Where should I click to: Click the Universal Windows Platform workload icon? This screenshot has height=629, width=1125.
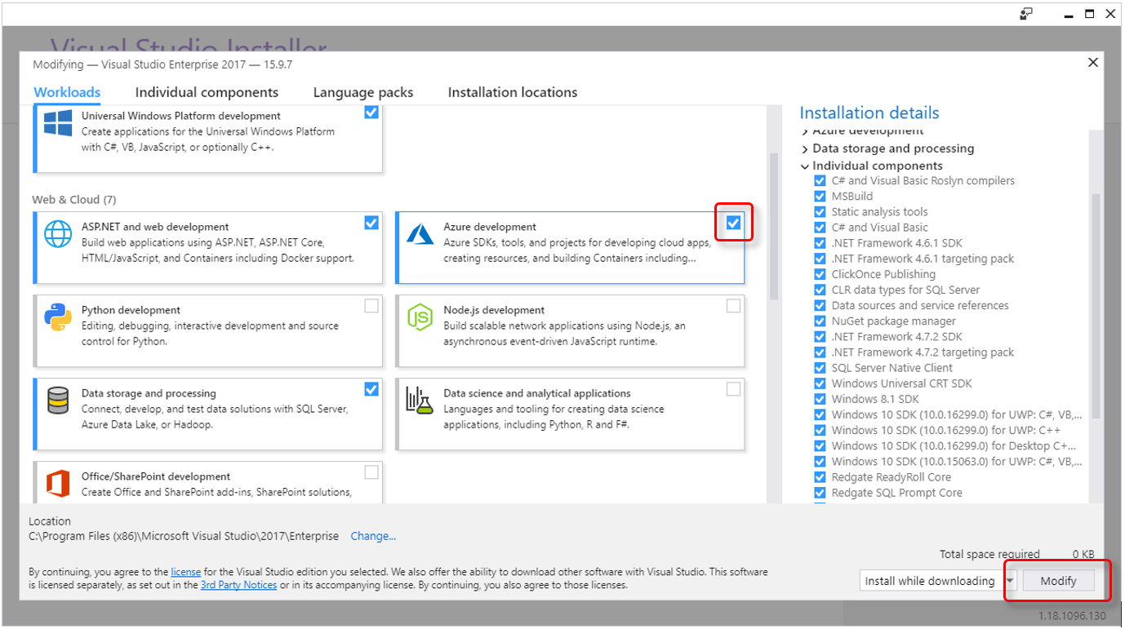[x=58, y=123]
